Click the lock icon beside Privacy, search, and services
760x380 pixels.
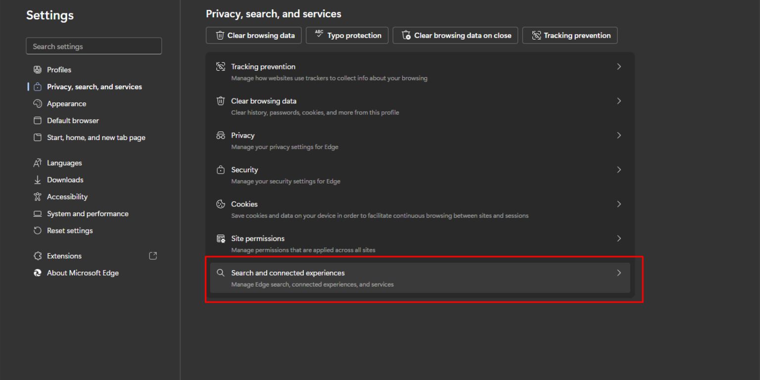(37, 87)
